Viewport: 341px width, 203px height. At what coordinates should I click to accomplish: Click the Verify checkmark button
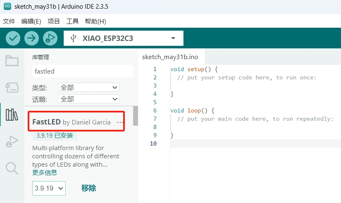pyautogui.click(x=13, y=38)
